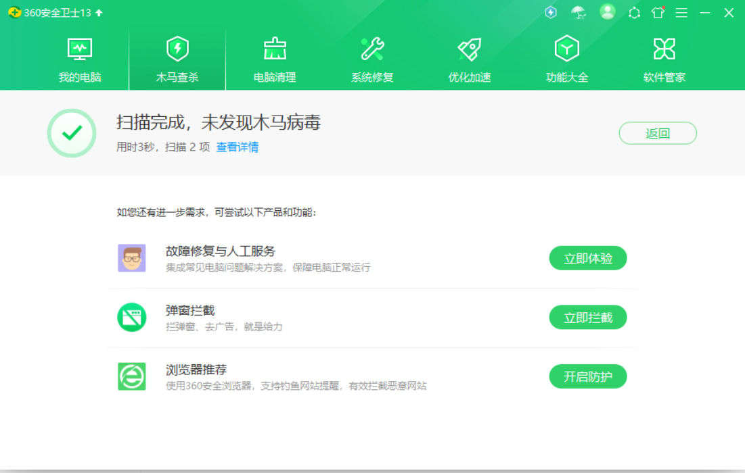Open the 优化加速 rocket icon

[x=470, y=49]
